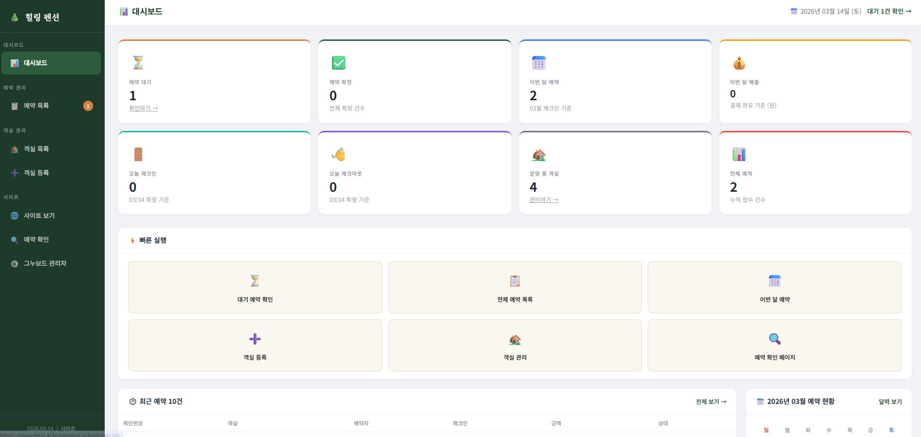
Task: Click the purple plus icon in 객실 등록 tile
Action: [255, 339]
